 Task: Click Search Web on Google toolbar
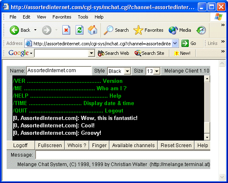click(x=113, y=53)
